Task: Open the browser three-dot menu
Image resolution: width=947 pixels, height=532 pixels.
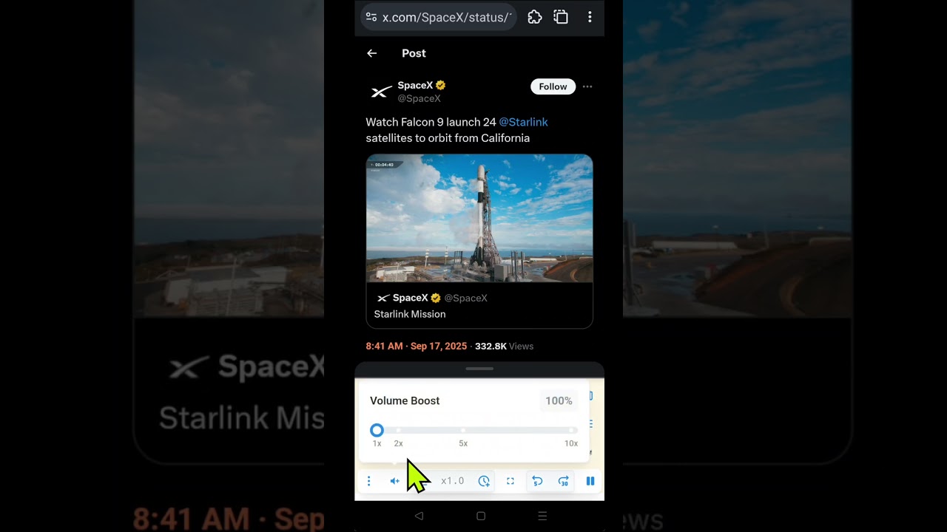Action: click(590, 17)
